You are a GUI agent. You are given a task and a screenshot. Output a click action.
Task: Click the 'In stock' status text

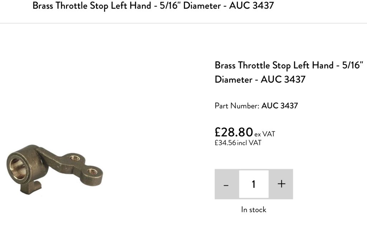tap(254, 210)
